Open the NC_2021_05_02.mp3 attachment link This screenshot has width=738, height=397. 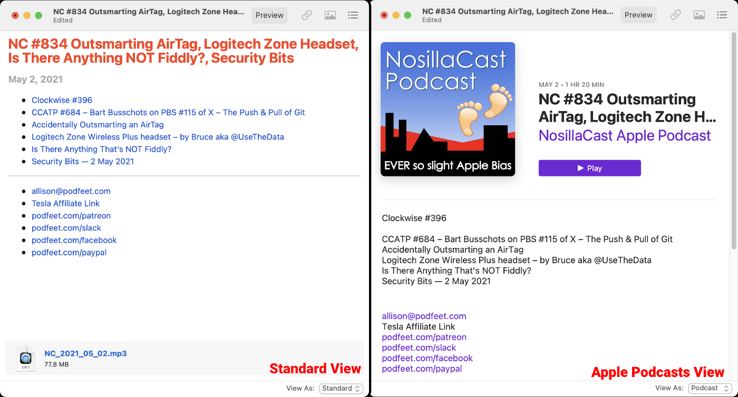tap(85, 353)
